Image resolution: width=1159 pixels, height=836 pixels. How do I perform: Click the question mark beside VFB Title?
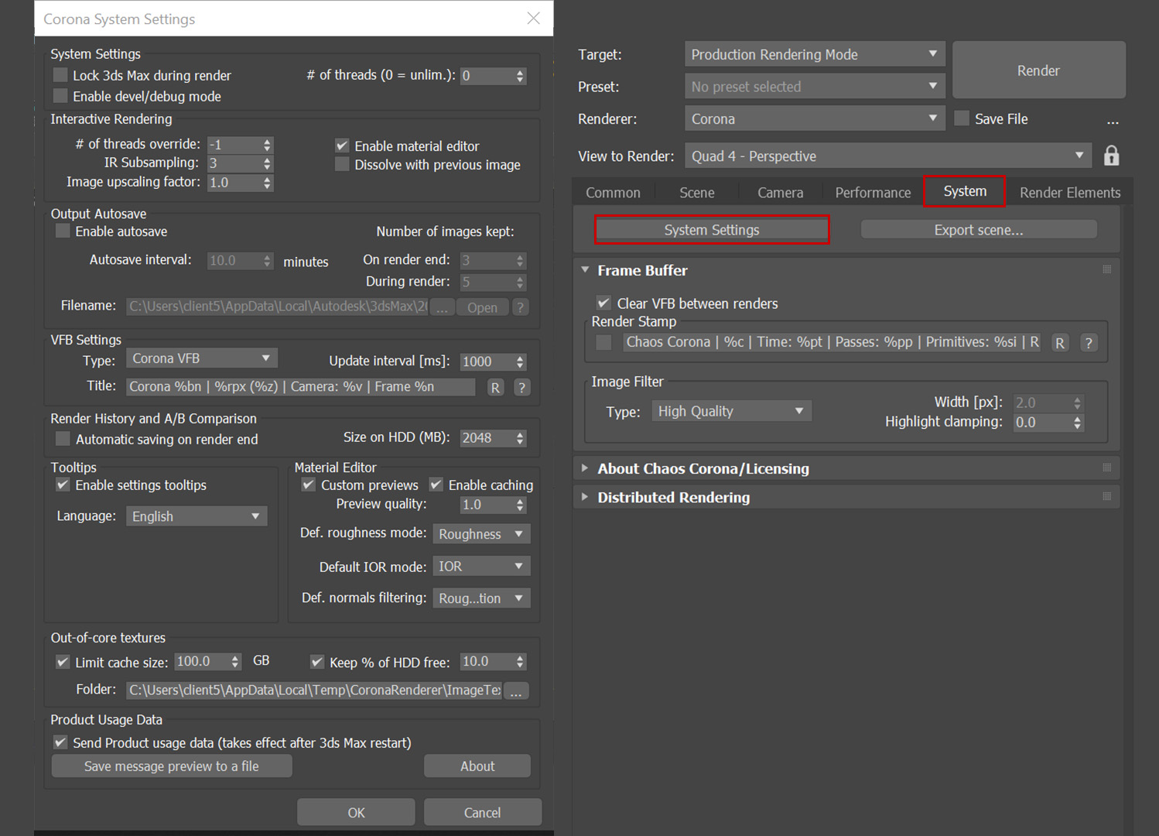tap(522, 387)
